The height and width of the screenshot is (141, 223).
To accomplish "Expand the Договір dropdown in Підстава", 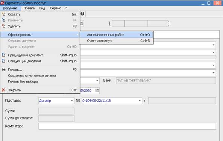I will pyautogui.click(x=72, y=100).
